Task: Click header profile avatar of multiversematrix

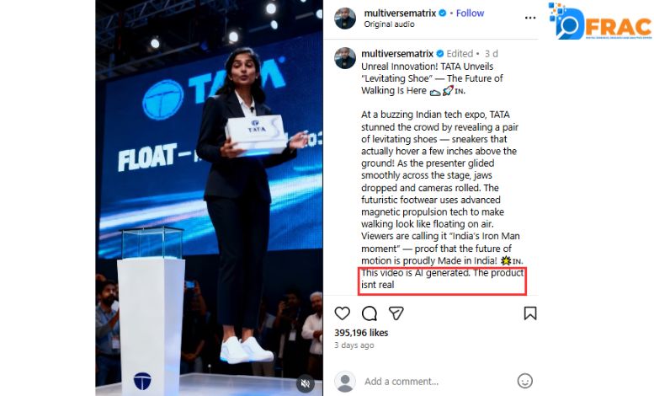Action: [345, 19]
